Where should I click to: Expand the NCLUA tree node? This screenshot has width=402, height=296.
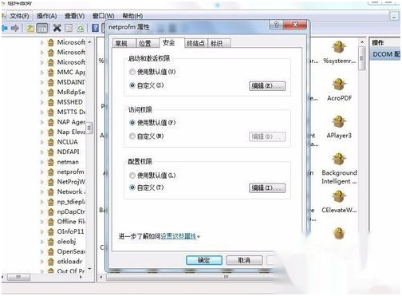coord(42,142)
